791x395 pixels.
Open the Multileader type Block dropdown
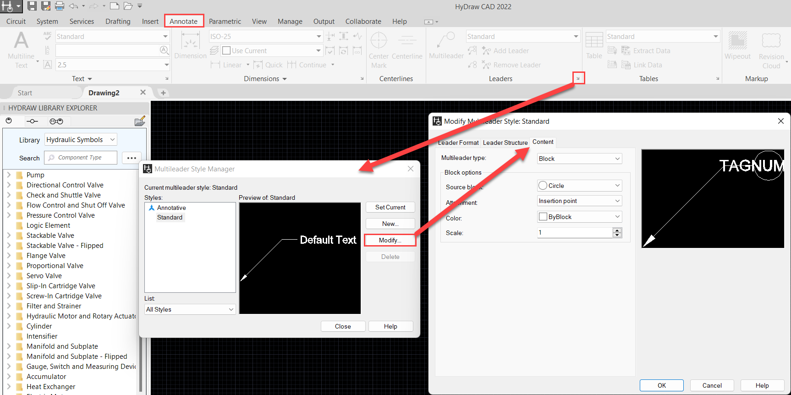[x=580, y=159]
